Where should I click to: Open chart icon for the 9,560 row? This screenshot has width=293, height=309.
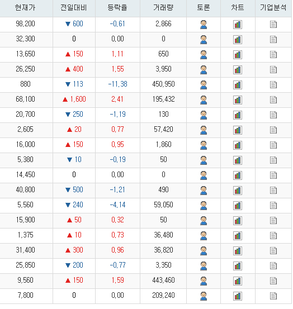coord(238,281)
